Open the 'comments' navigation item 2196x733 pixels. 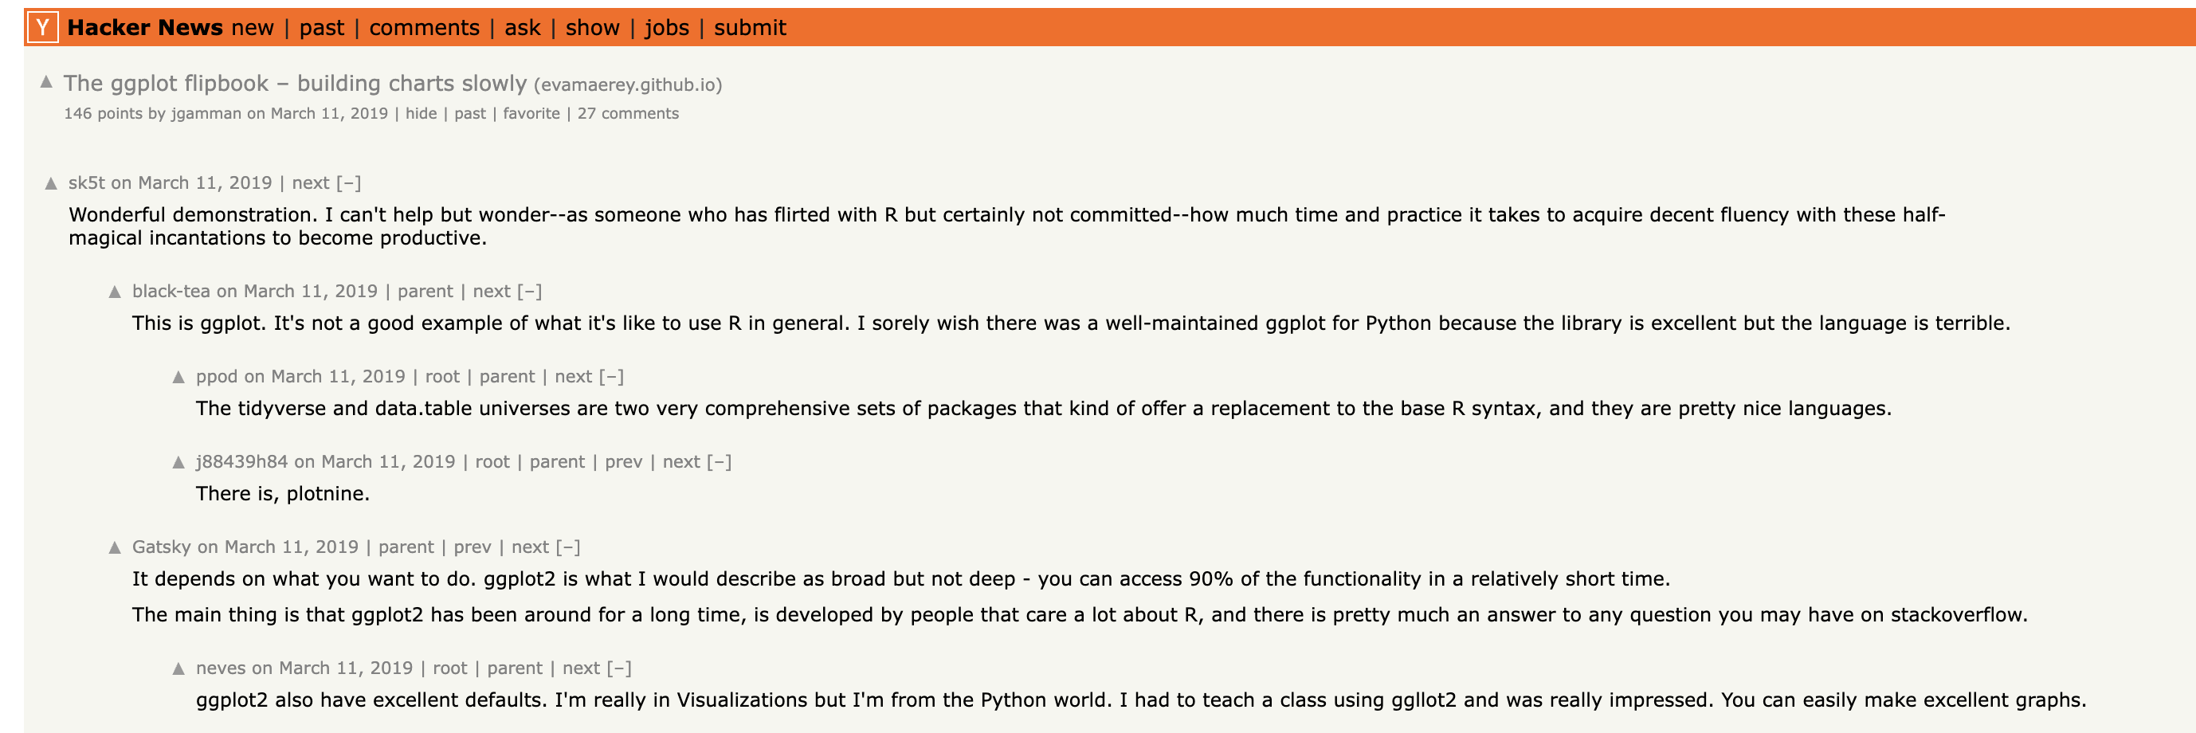coord(424,28)
